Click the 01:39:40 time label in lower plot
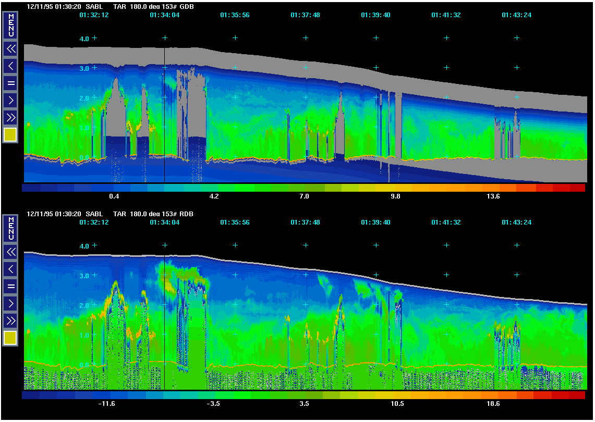The width and height of the screenshot is (595, 422). click(375, 222)
